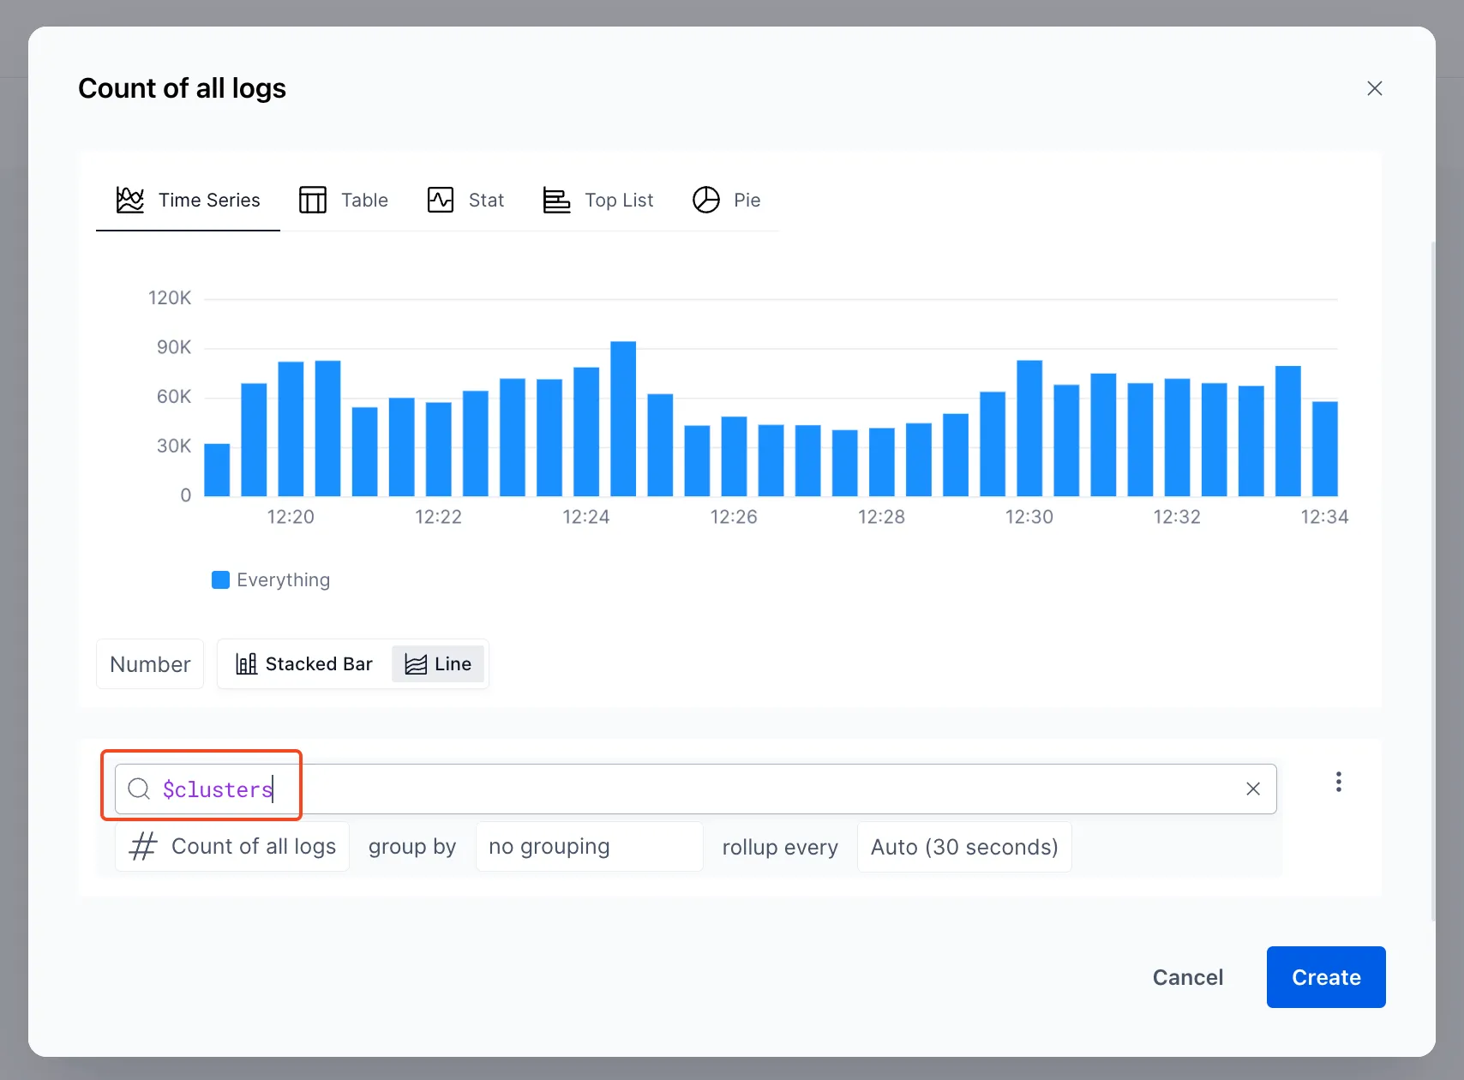Switch chart style to Stacked Bar
The width and height of the screenshot is (1464, 1080).
coord(305,664)
